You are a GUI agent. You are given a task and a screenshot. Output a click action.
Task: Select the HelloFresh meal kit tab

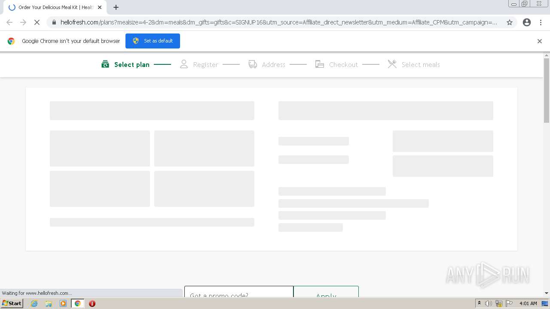[55, 7]
